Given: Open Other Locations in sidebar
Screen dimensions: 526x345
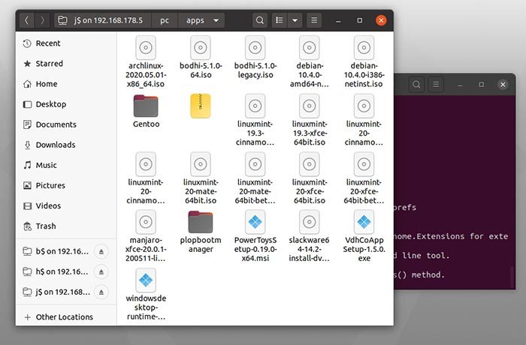Looking at the screenshot, I should [x=66, y=316].
